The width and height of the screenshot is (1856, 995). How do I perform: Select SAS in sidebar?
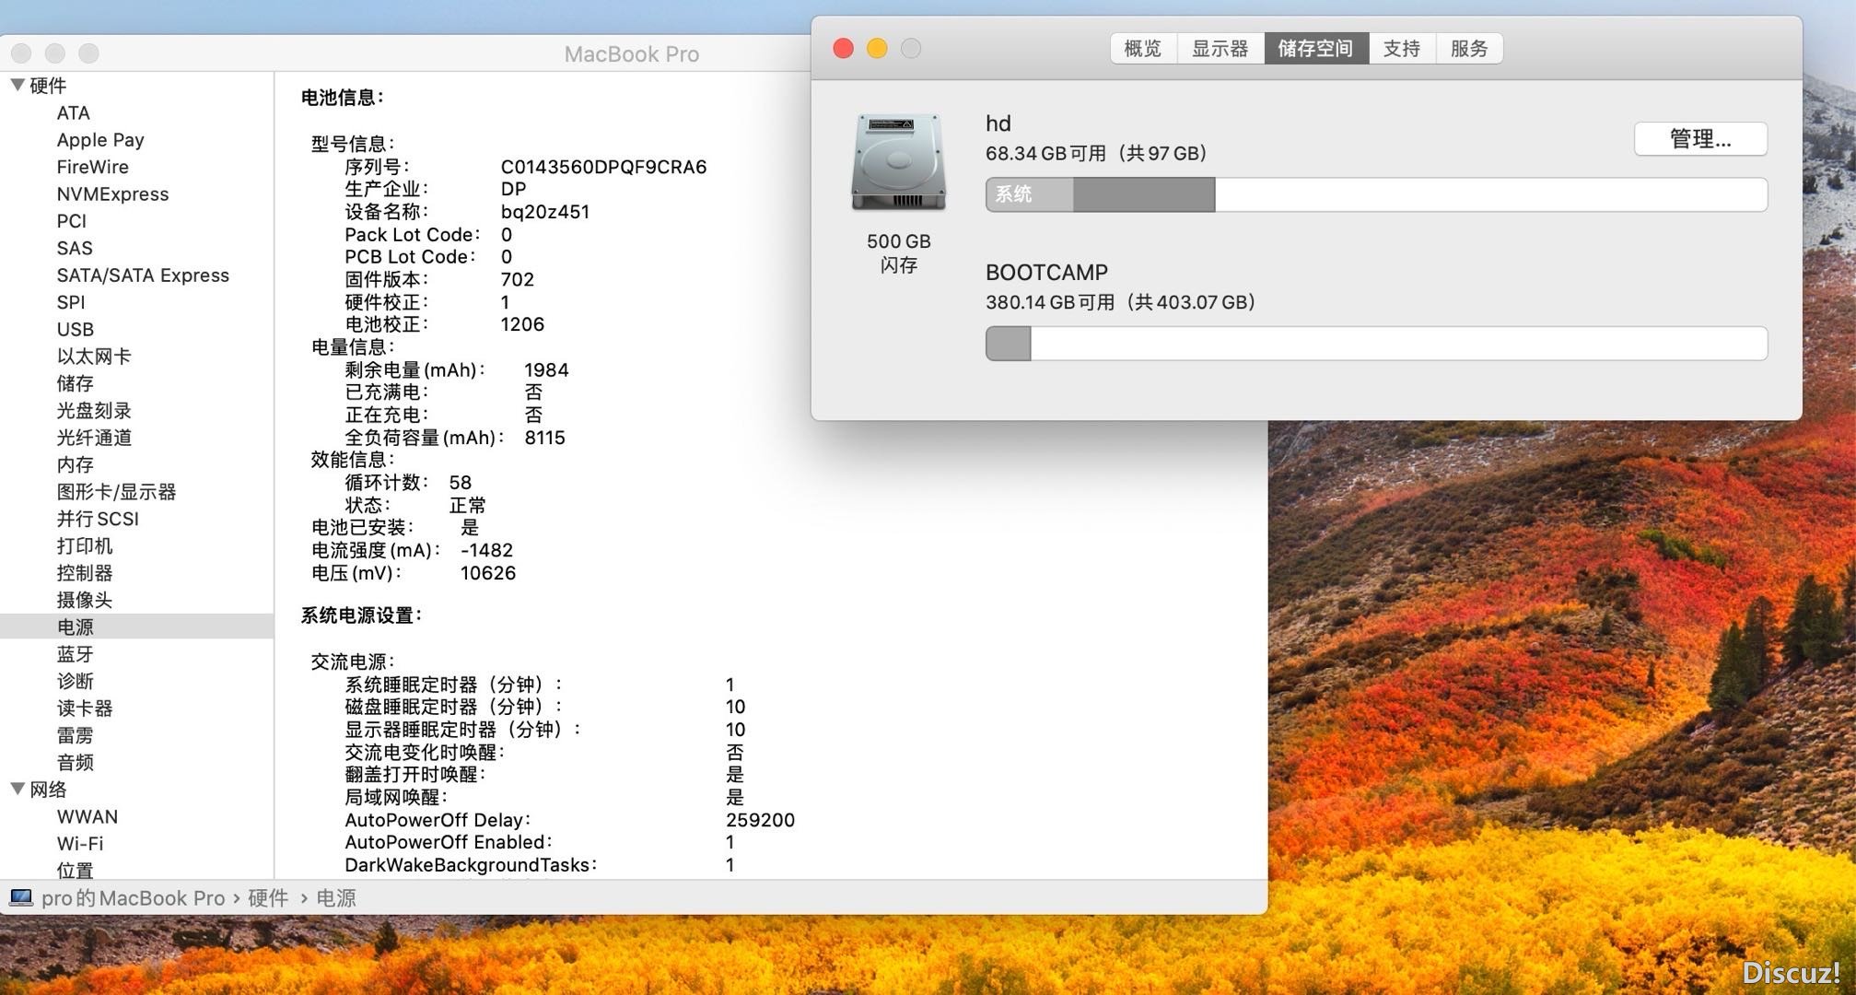pyautogui.click(x=74, y=248)
